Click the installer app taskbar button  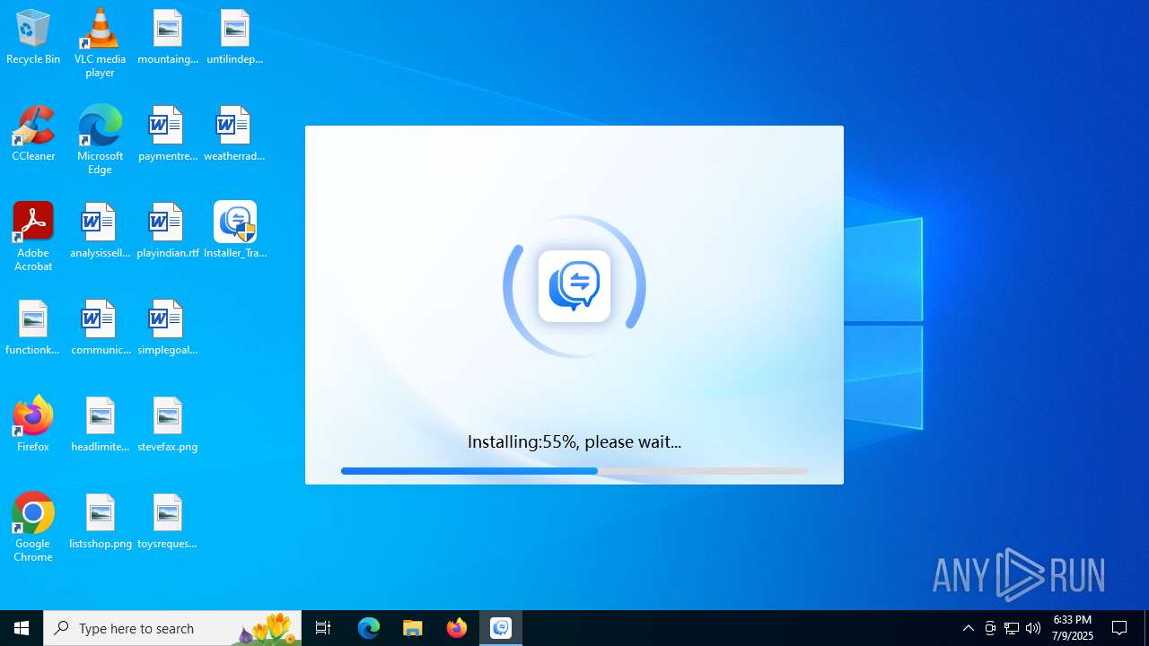coord(501,628)
